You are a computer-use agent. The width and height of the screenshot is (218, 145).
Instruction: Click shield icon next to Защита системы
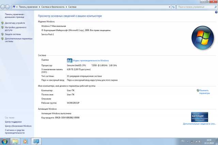click(x=2, y=34)
